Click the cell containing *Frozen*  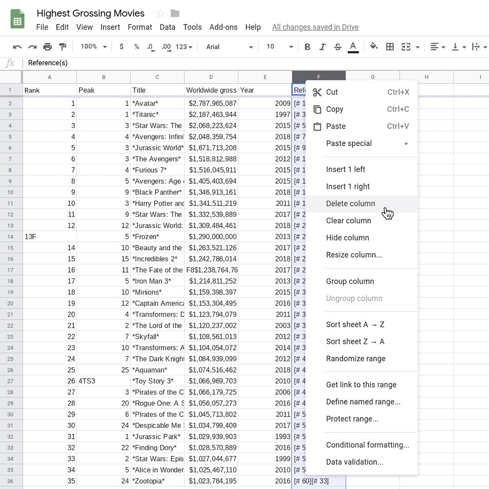click(157, 237)
